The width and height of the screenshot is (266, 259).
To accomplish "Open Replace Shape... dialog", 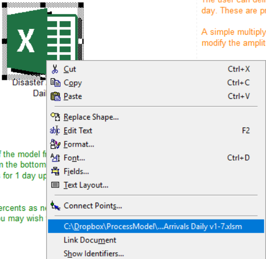I will click(x=156, y=117).
